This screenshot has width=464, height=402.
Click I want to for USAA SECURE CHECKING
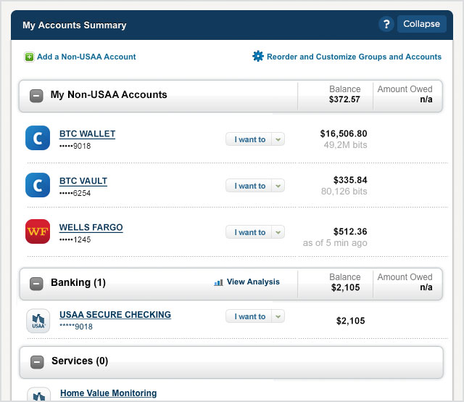249,316
